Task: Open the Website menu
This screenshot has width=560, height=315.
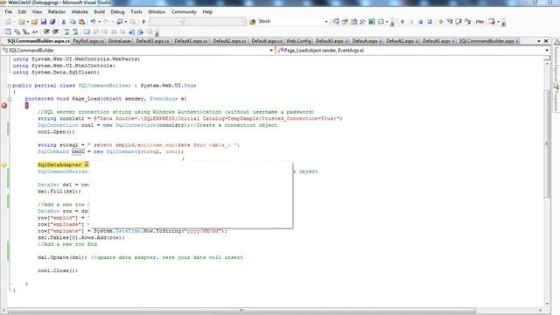Action: click(x=80, y=11)
